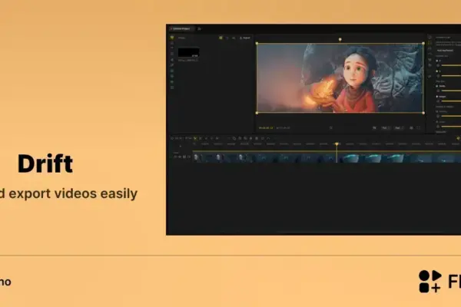Click the second slider below Add keyframe
Image resolution: width=461 pixels, height=307 pixels.
(451, 75)
